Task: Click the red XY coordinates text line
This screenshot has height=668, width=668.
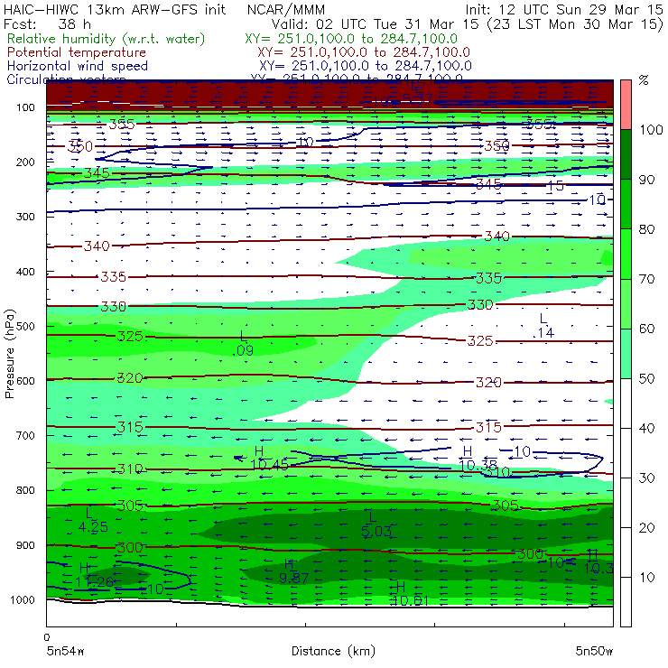Action: tap(364, 52)
